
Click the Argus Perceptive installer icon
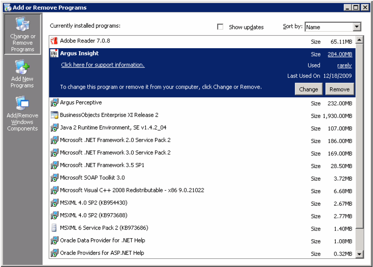pyautogui.click(x=54, y=102)
